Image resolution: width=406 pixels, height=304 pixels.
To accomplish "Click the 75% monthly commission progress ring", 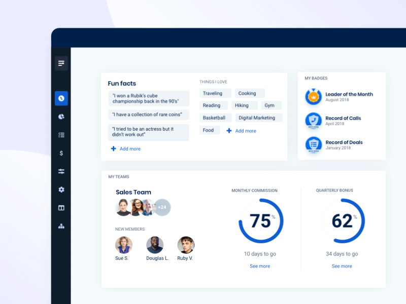I will click(x=261, y=221).
